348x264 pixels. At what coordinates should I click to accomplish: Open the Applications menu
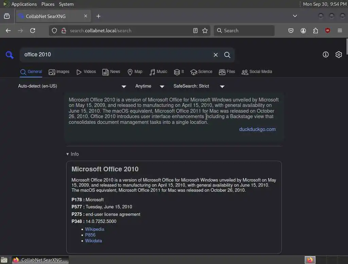click(x=24, y=4)
